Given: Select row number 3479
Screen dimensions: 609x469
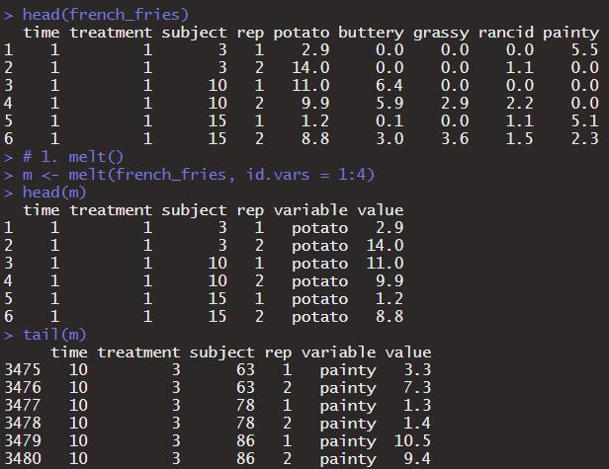Looking at the screenshot, I should (x=22, y=441).
